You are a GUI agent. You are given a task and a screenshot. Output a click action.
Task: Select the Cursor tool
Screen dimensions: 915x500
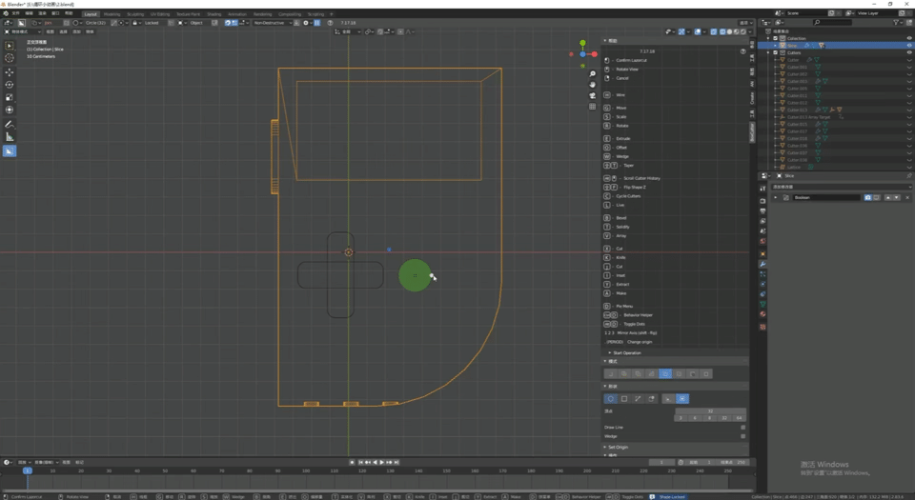pos(10,58)
